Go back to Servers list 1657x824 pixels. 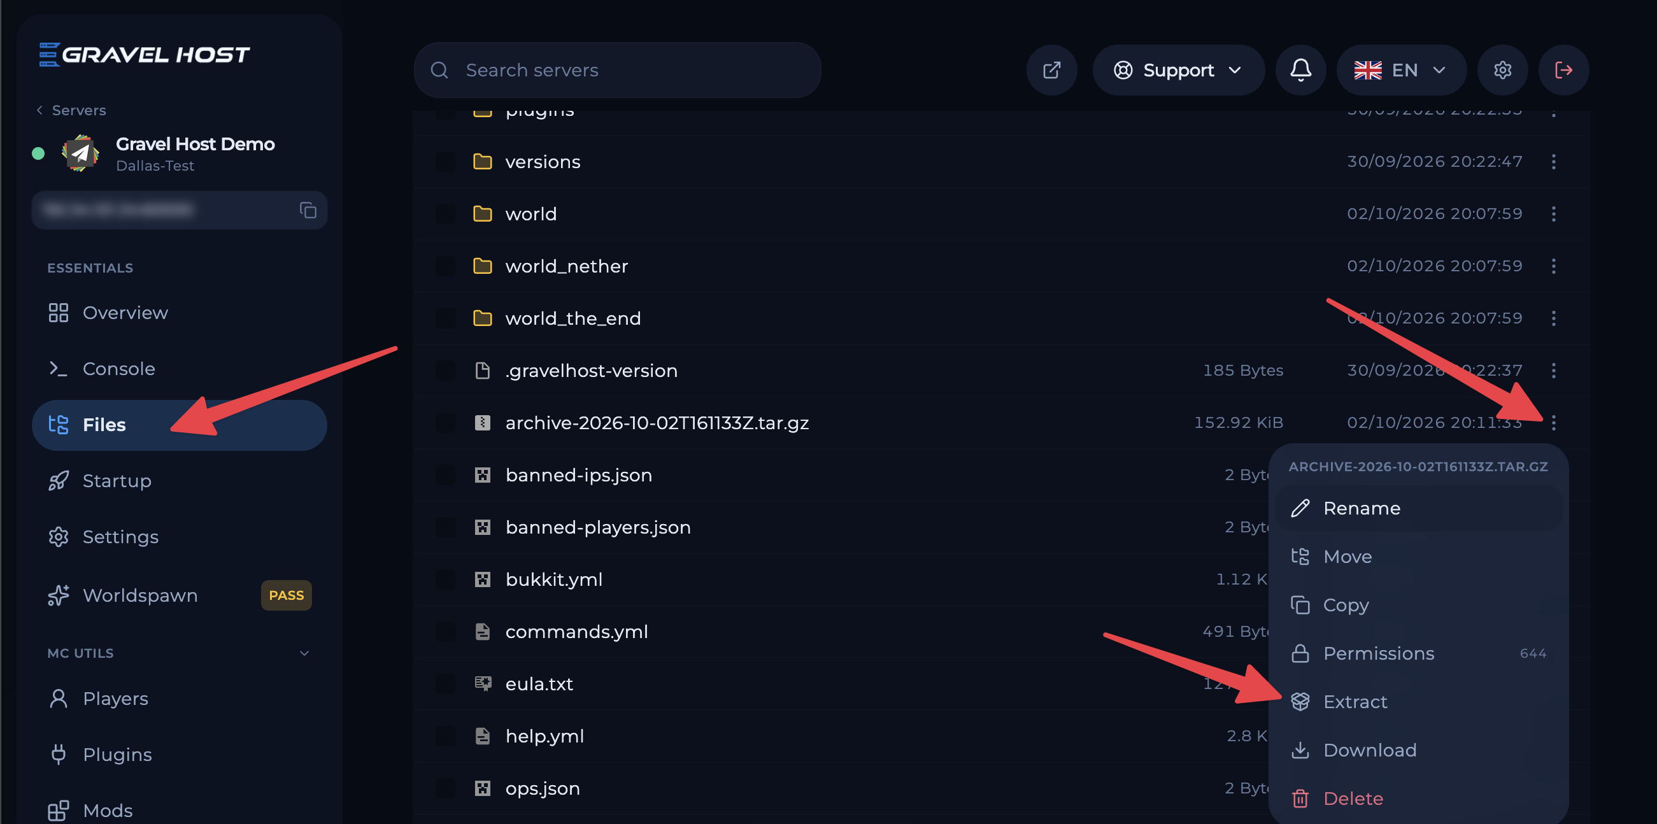pyautogui.click(x=71, y=110)
